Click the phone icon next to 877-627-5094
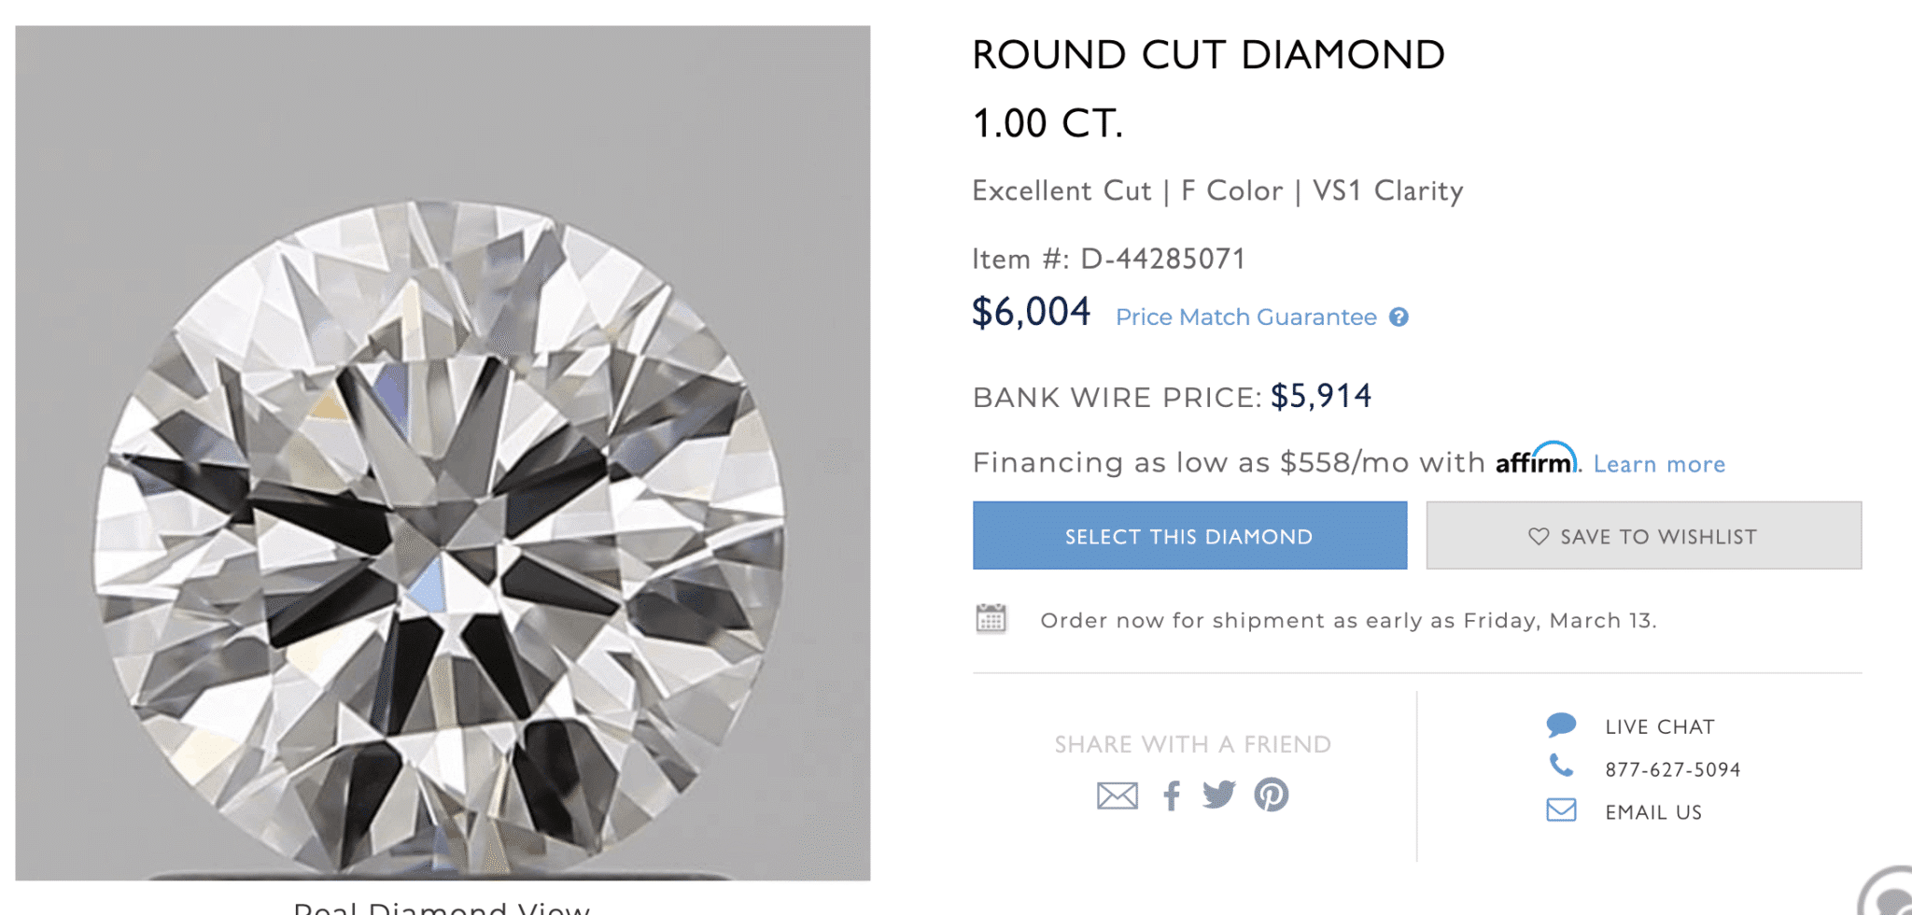The image size is (1912, 915). click(x=1562, y=767)
